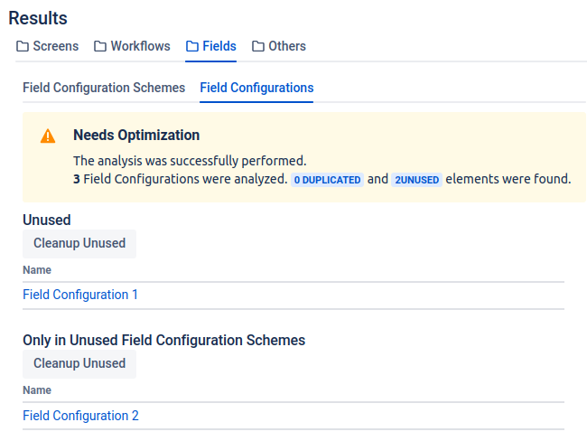This screenshot has height=441, width=587.
Task: Click the folder icon beside Workflows
Action: point(100,46)
